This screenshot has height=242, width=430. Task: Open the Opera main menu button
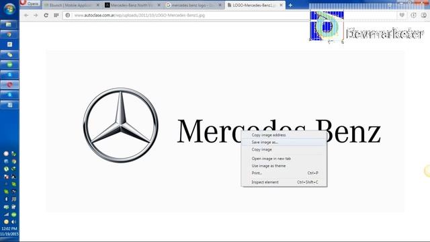pyautogui.click(x=30, y=3)
